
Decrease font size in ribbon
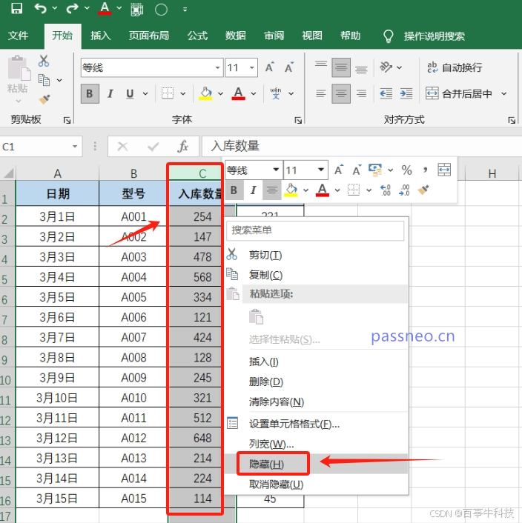(x=289, y=67)
